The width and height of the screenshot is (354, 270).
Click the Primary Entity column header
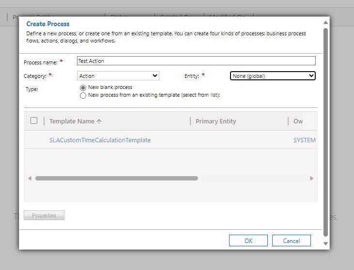[215, 121]
